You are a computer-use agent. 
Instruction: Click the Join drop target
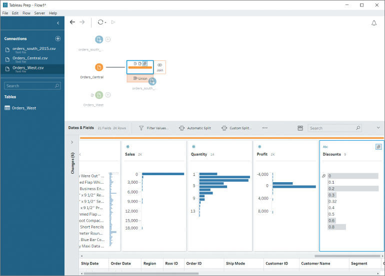pos(160,67)
